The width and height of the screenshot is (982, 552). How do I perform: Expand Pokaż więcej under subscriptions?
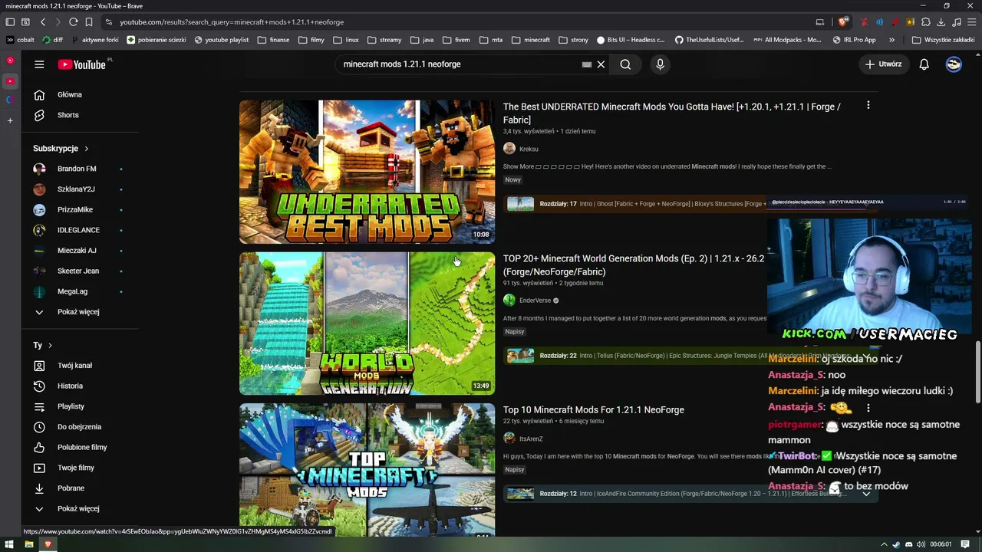coord(80,312)
